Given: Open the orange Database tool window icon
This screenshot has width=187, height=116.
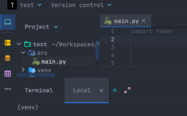Looking at the screenshot, I should tap(8, 58).
